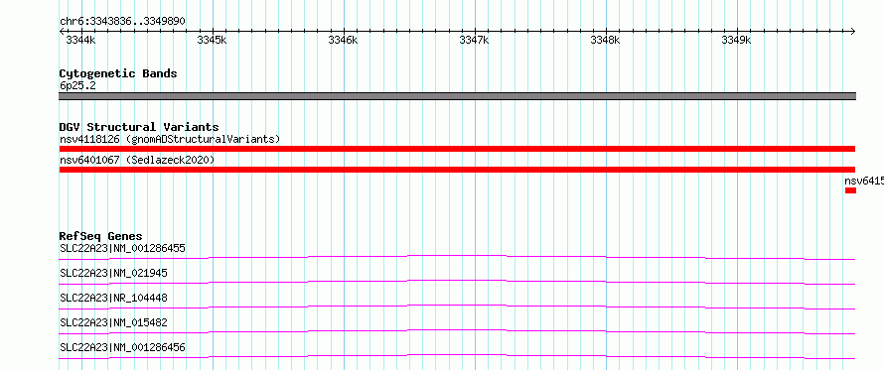Select the red bar for nsv6401067
Image resolution: width=884 pixels, height=370 pixels.
(457, 170)
